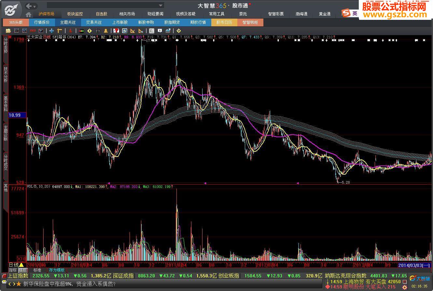Click the candlestick chart toolbar icon

25,31
